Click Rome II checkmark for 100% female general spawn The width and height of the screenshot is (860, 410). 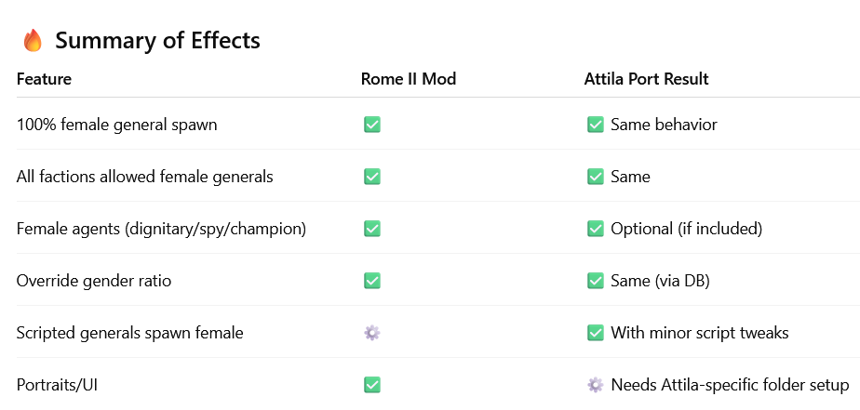coord(371,125)
